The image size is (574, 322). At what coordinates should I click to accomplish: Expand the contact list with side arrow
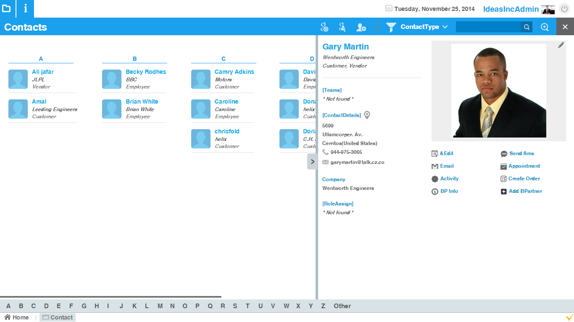tap(312, 161)
